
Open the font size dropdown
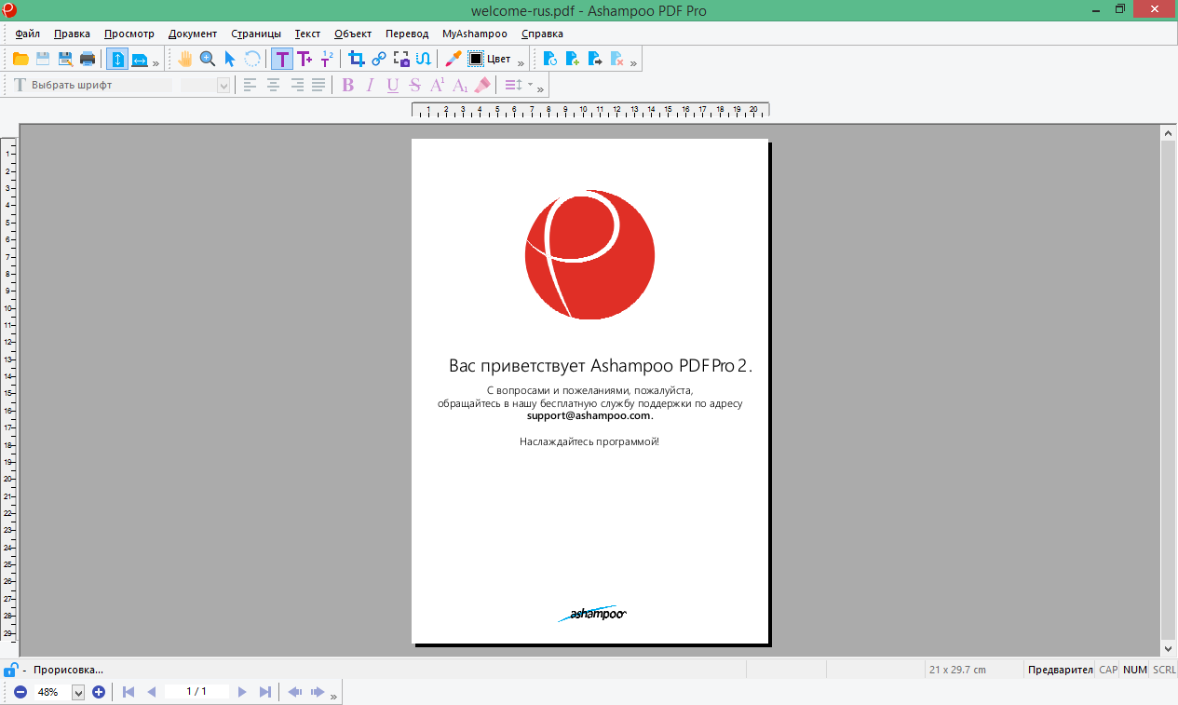(223, 85)
